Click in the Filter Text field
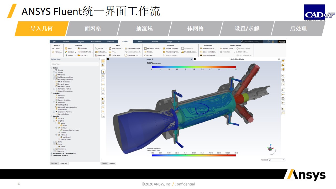Screen dimensions: 336x189 75,64
